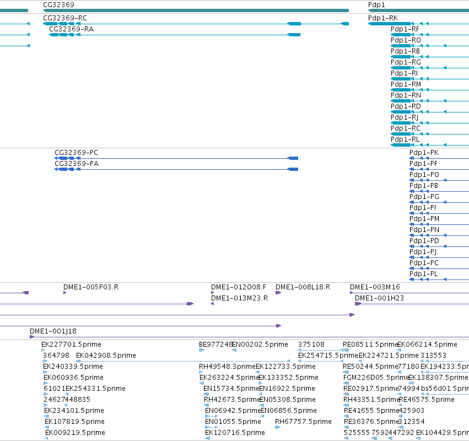Click the Pdp1-PD protein label
The width and height of the screenshot is (469, 441).
(424, 241)
